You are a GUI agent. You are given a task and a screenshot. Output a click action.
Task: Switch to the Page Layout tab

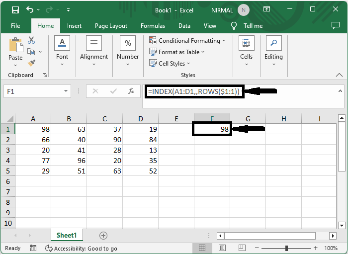111,26
